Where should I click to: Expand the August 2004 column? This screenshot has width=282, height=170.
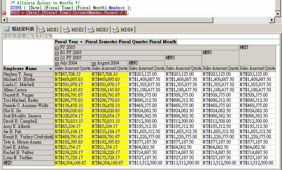[x=94, y=63]
